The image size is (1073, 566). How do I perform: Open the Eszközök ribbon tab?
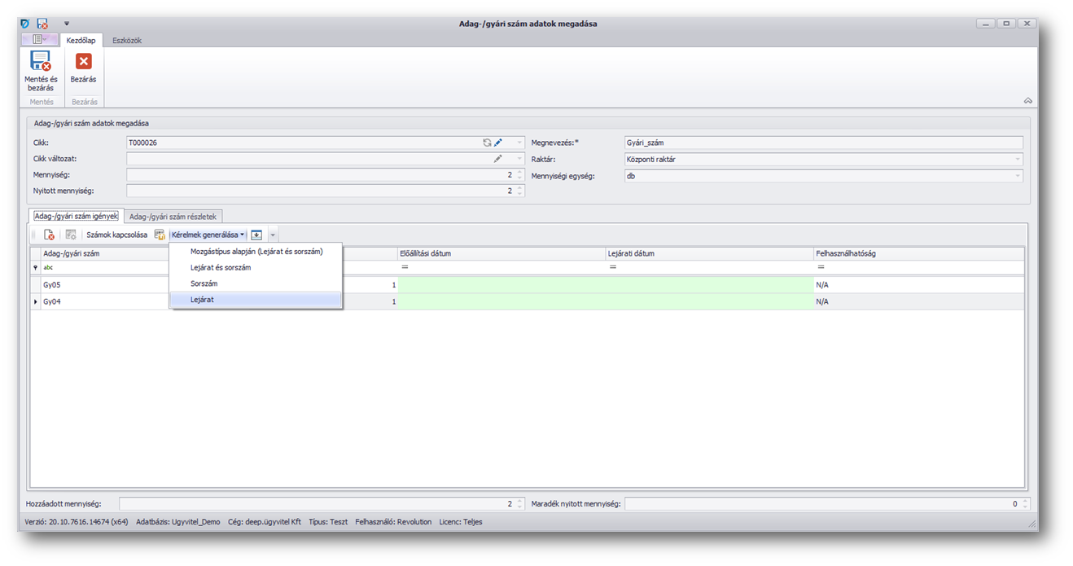[x=127, y=40]
